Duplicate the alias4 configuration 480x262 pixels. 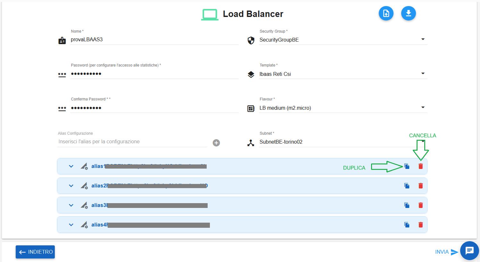tap(407, 225)
